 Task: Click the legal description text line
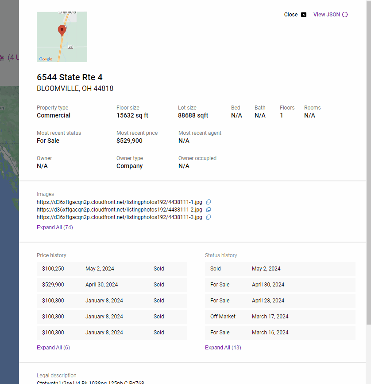[90, 382]
